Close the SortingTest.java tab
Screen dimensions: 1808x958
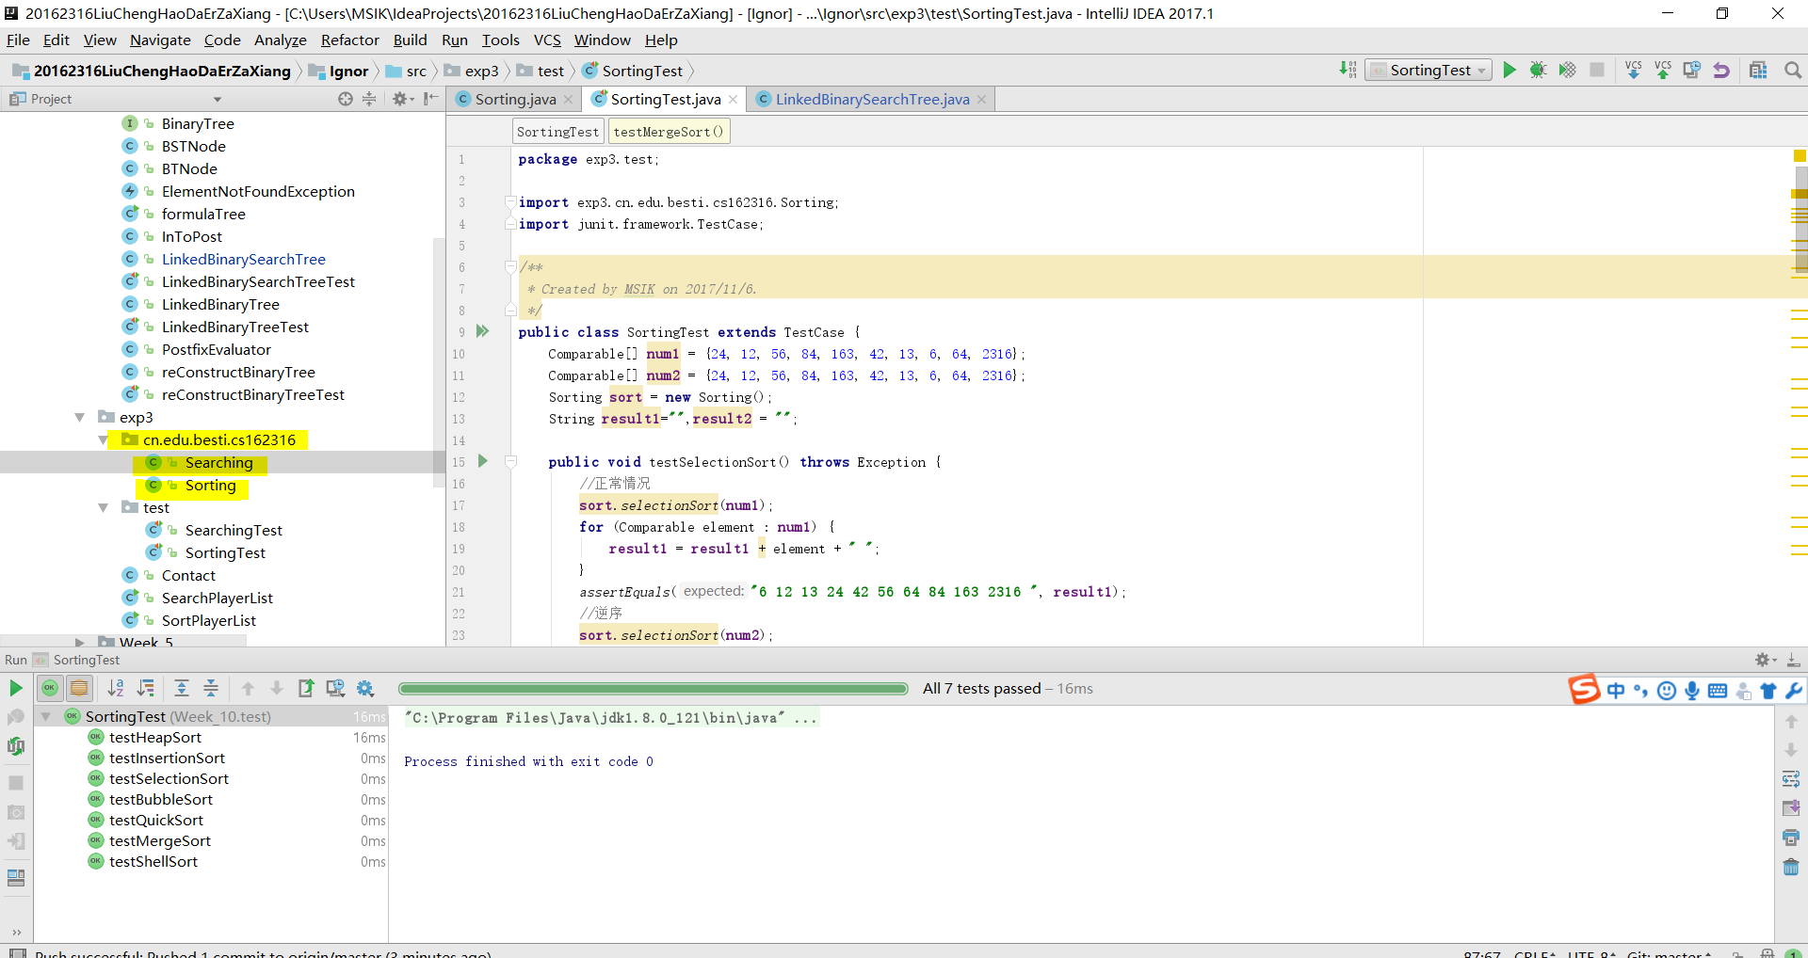coord(733,99)
